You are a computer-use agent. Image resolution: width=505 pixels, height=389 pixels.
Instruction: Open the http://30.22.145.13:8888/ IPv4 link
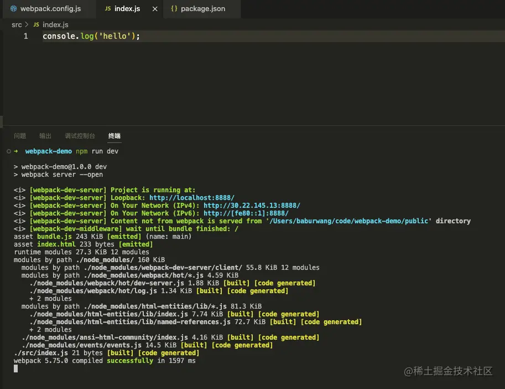pos(252,206)
